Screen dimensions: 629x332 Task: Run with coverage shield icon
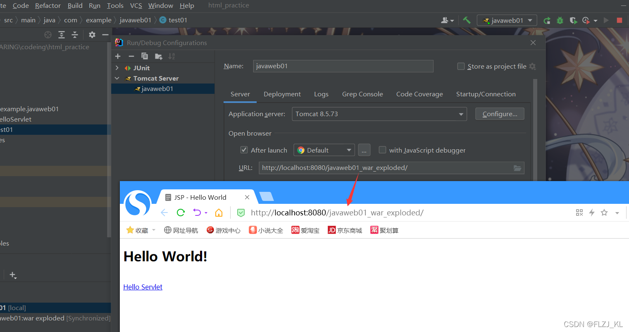(x=573, y=20)
